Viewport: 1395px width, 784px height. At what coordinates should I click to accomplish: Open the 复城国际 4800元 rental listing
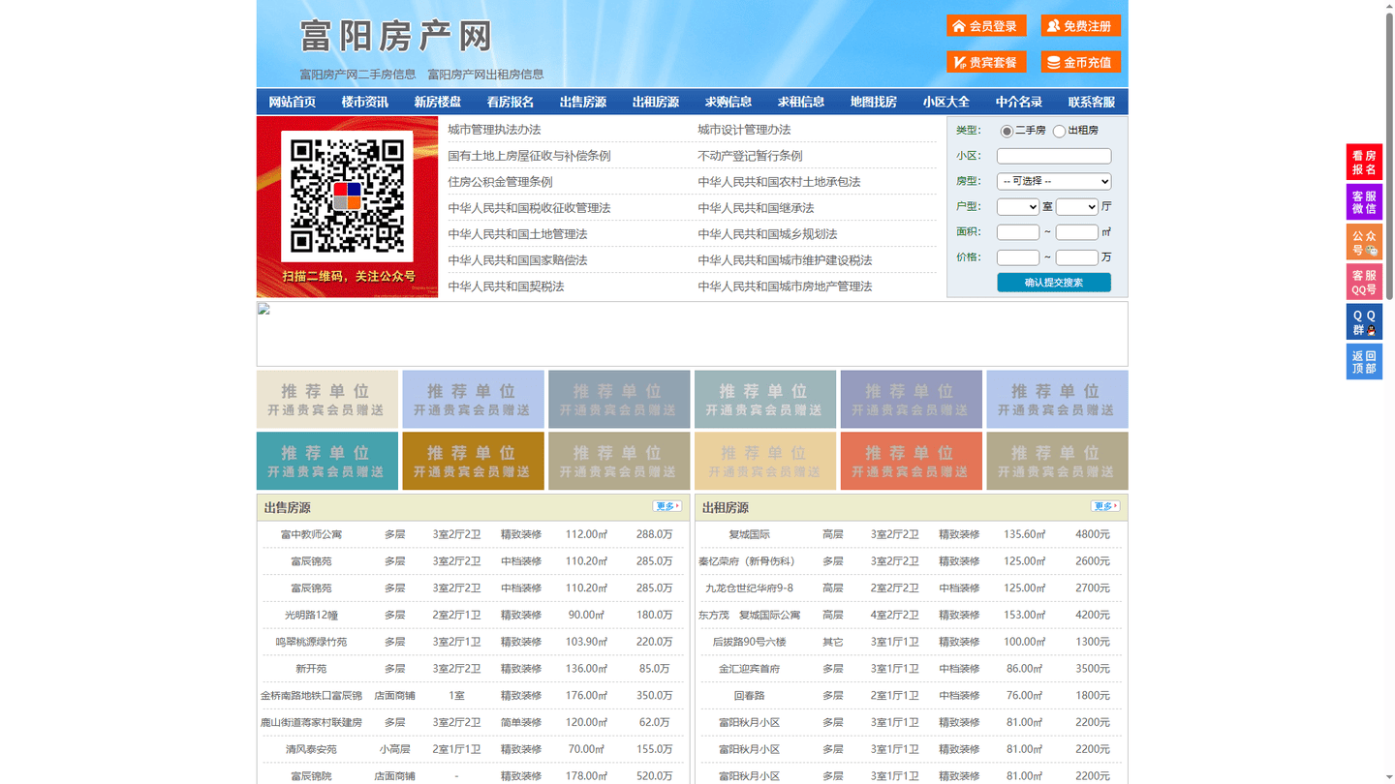click(749, 534)
